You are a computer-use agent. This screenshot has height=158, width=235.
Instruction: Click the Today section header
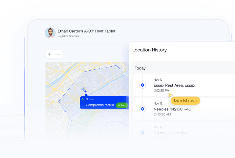[x=140, y=68]
